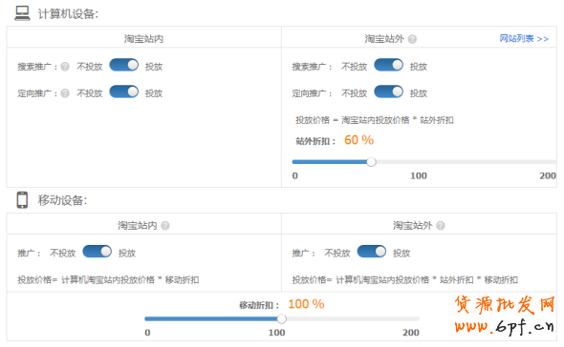Open help icon beside 定向推广 in 淘宝站内
The image size is (564, 347).
(65, 93)
